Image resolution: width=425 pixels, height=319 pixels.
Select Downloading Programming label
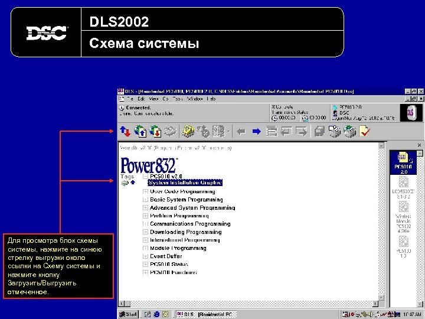click(186, 232)
